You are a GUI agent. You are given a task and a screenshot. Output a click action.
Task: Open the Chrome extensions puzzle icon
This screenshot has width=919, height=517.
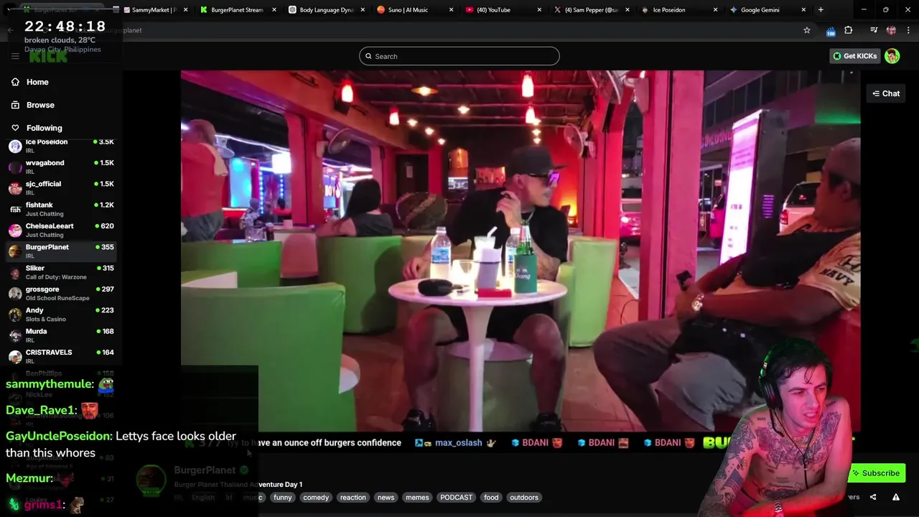pyautogui.click(x=849, y=30)
